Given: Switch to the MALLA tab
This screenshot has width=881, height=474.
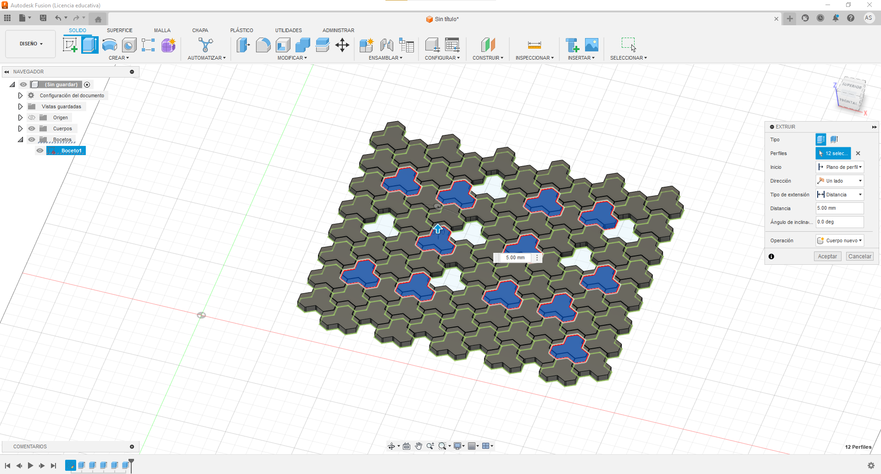Looking at the screenshot, I should click(x=162, y=30).
